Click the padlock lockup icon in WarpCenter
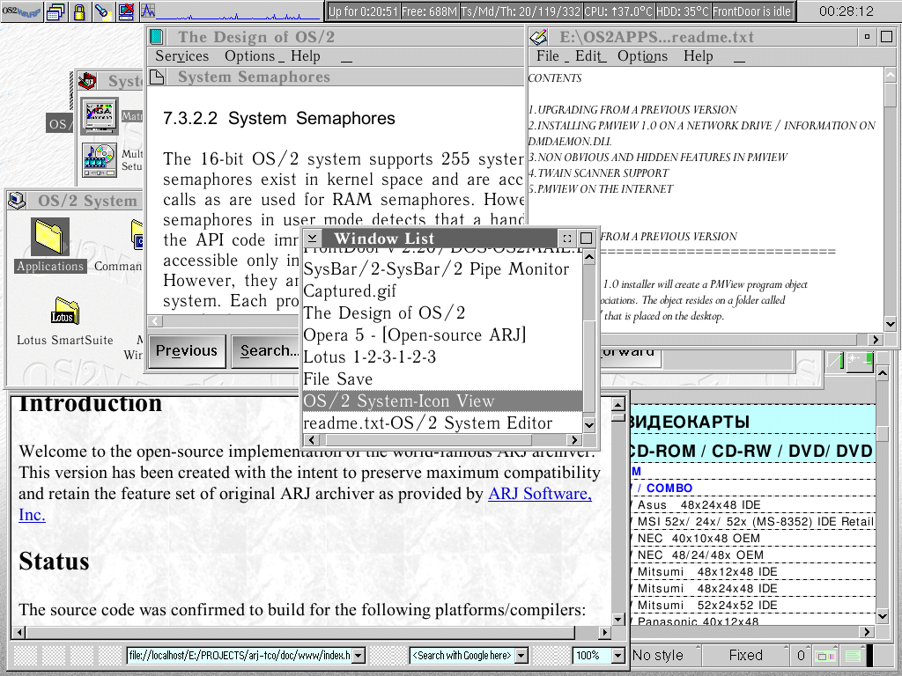This screenshot has width=902, height=676. (x=79, y=11)
